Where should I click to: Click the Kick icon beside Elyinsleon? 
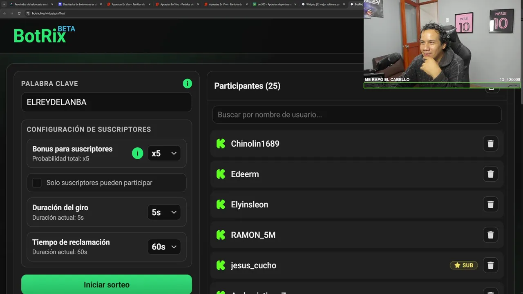(221, 205)
